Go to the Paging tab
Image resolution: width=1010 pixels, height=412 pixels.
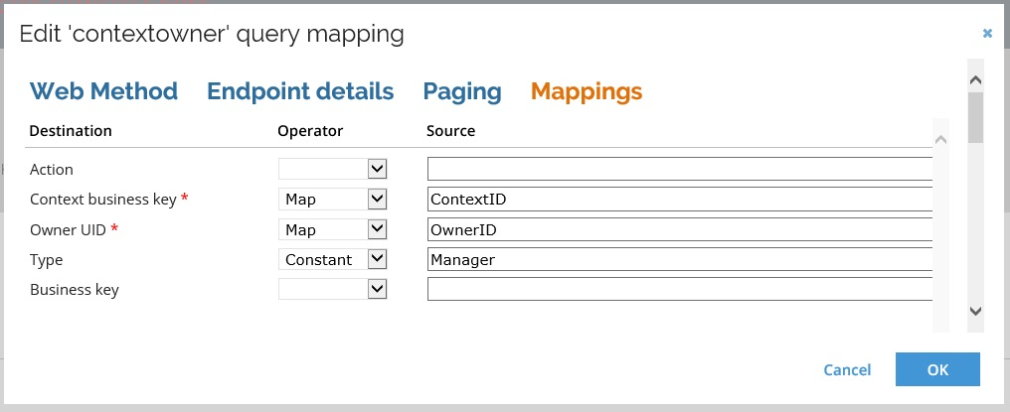[x=462, y=91]
